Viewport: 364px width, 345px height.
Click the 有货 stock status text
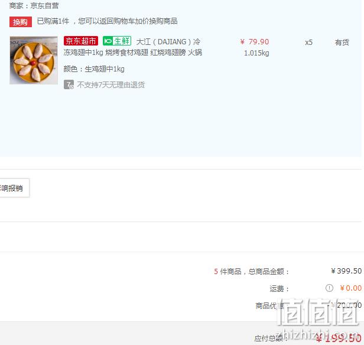tap(342, 43)
